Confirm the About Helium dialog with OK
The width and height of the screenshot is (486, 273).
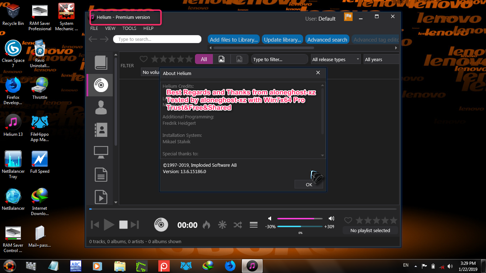pyautogui.click(x=309, y=184)
